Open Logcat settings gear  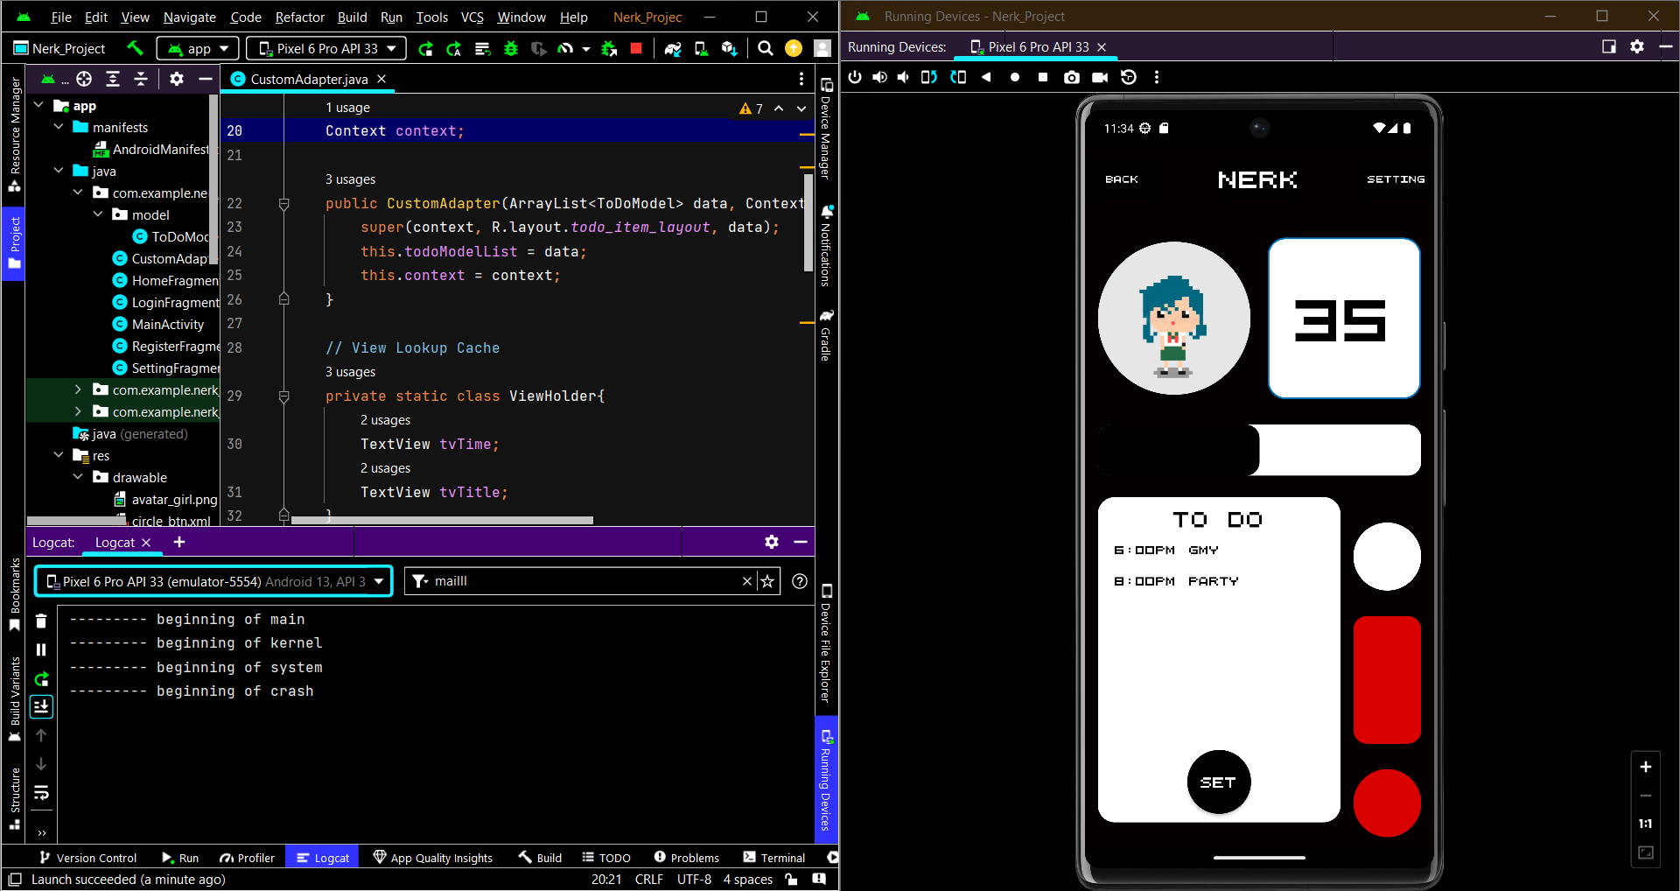click(x=771, y=542)
